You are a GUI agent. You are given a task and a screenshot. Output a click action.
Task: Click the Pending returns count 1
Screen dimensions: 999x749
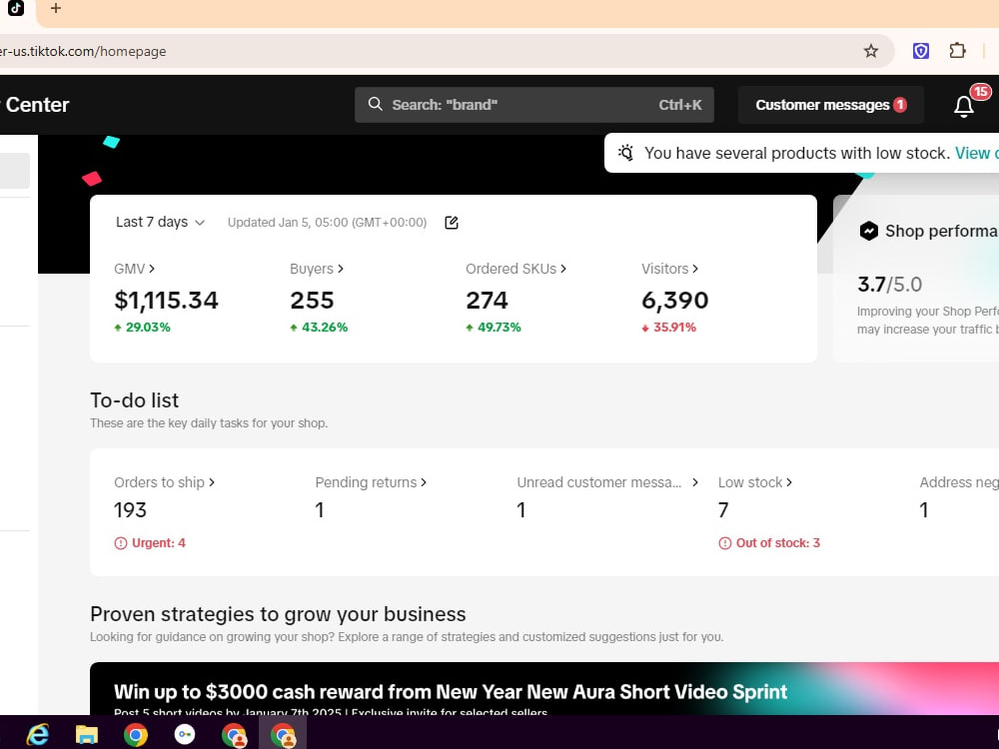[x=320, y=510]
